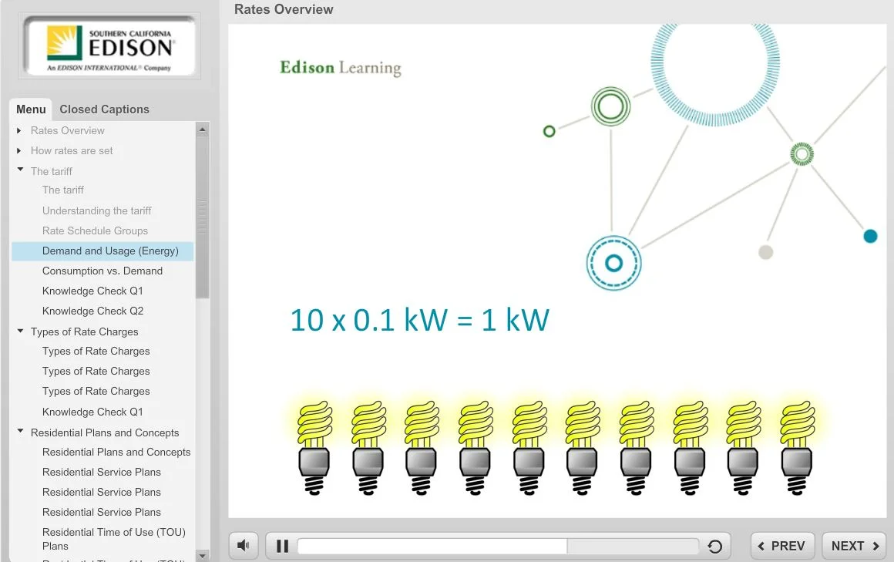The width and height of the screenshot is (894, 562).
Task: Select Types of Rate Charges section heading
Action: point(84,331)
